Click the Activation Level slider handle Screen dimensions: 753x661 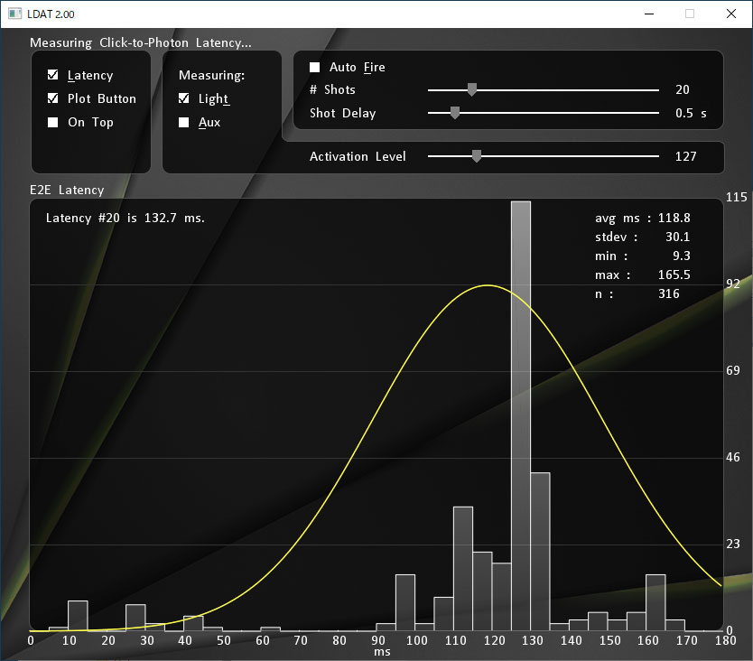tap(477, 156)
